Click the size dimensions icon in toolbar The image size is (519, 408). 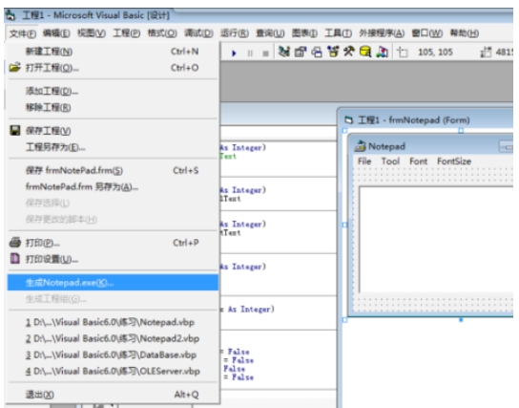click(486, 52)
